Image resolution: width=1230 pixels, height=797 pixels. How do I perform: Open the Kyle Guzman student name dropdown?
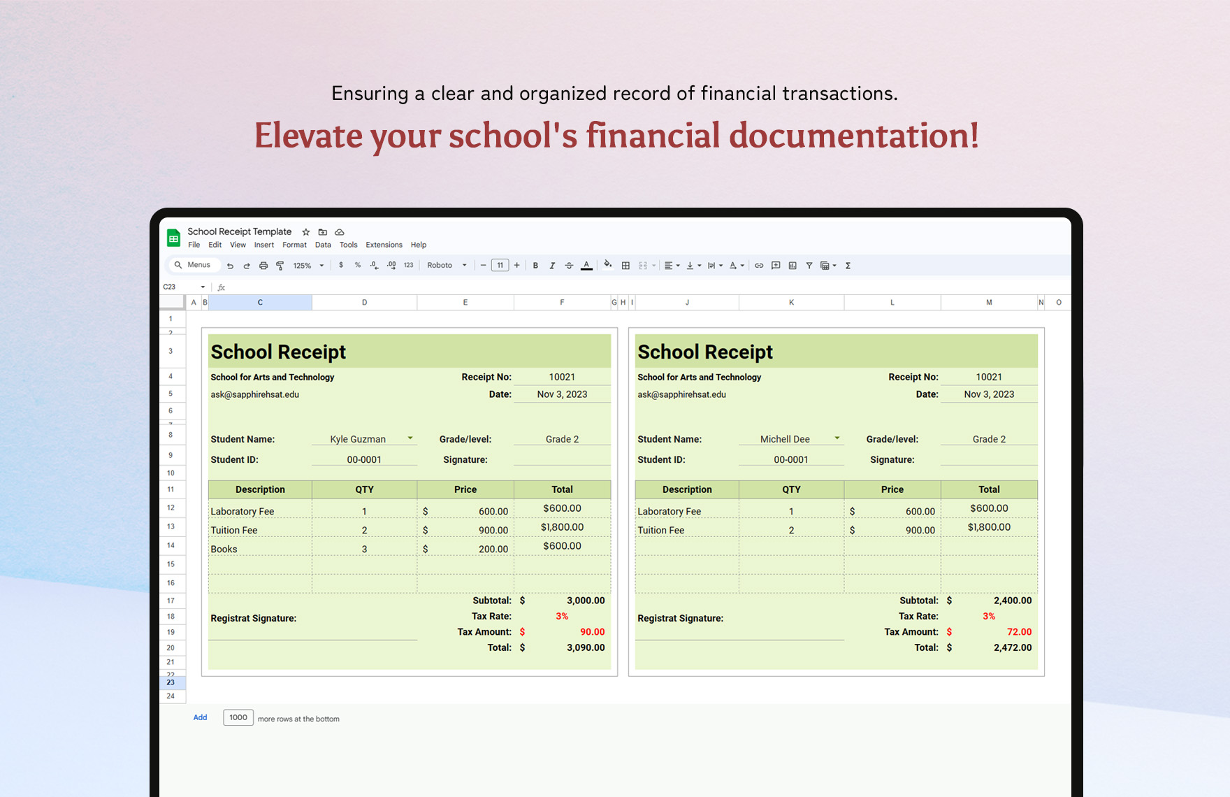click(x=409, y=438)
